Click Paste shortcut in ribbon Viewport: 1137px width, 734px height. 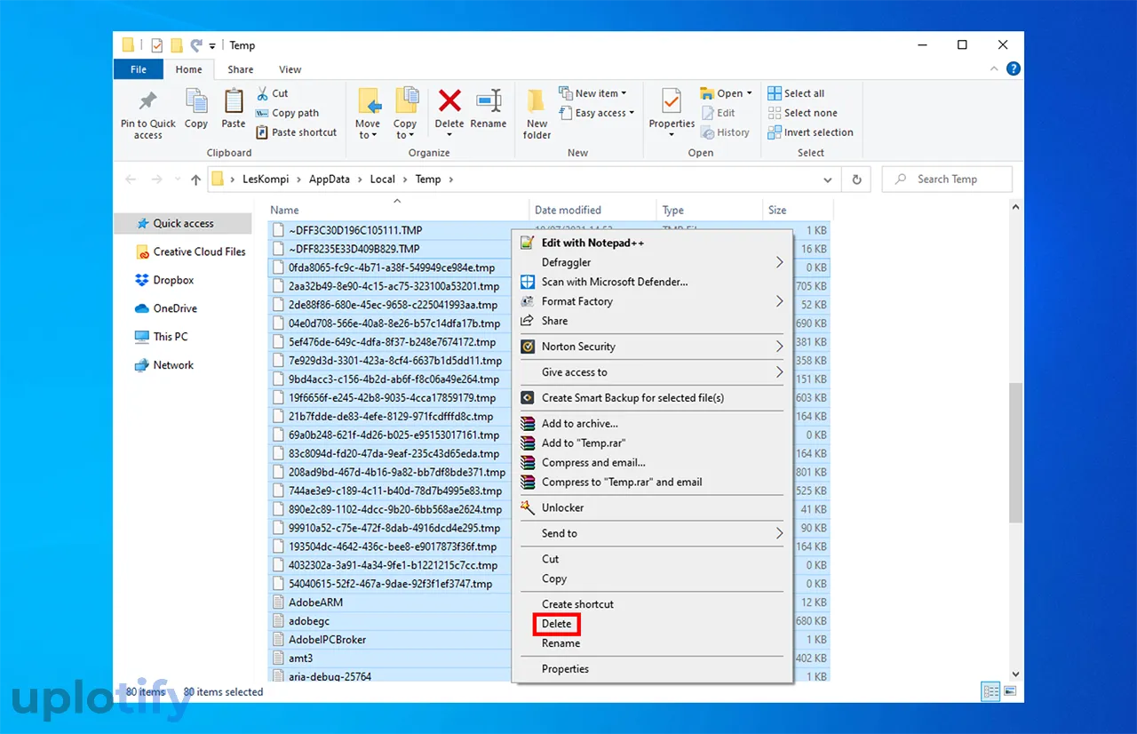[x=296, y=132]
